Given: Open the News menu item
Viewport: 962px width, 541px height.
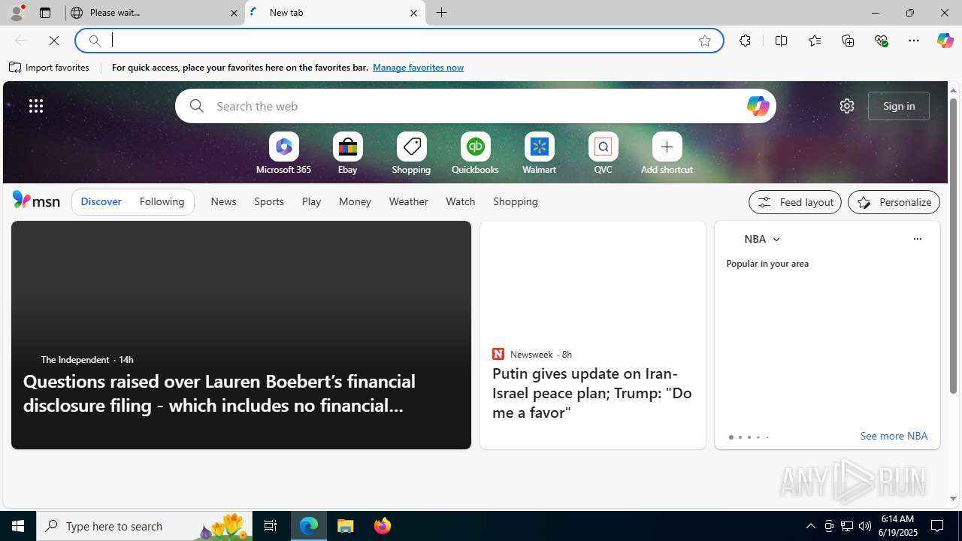Looking at the screenshot, I should point(223,201).
